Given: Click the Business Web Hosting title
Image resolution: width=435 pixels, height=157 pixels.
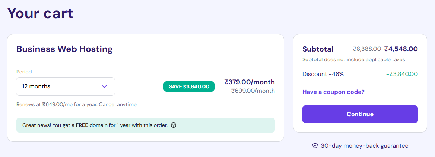Looking at the screenshot, I should 64,49.
